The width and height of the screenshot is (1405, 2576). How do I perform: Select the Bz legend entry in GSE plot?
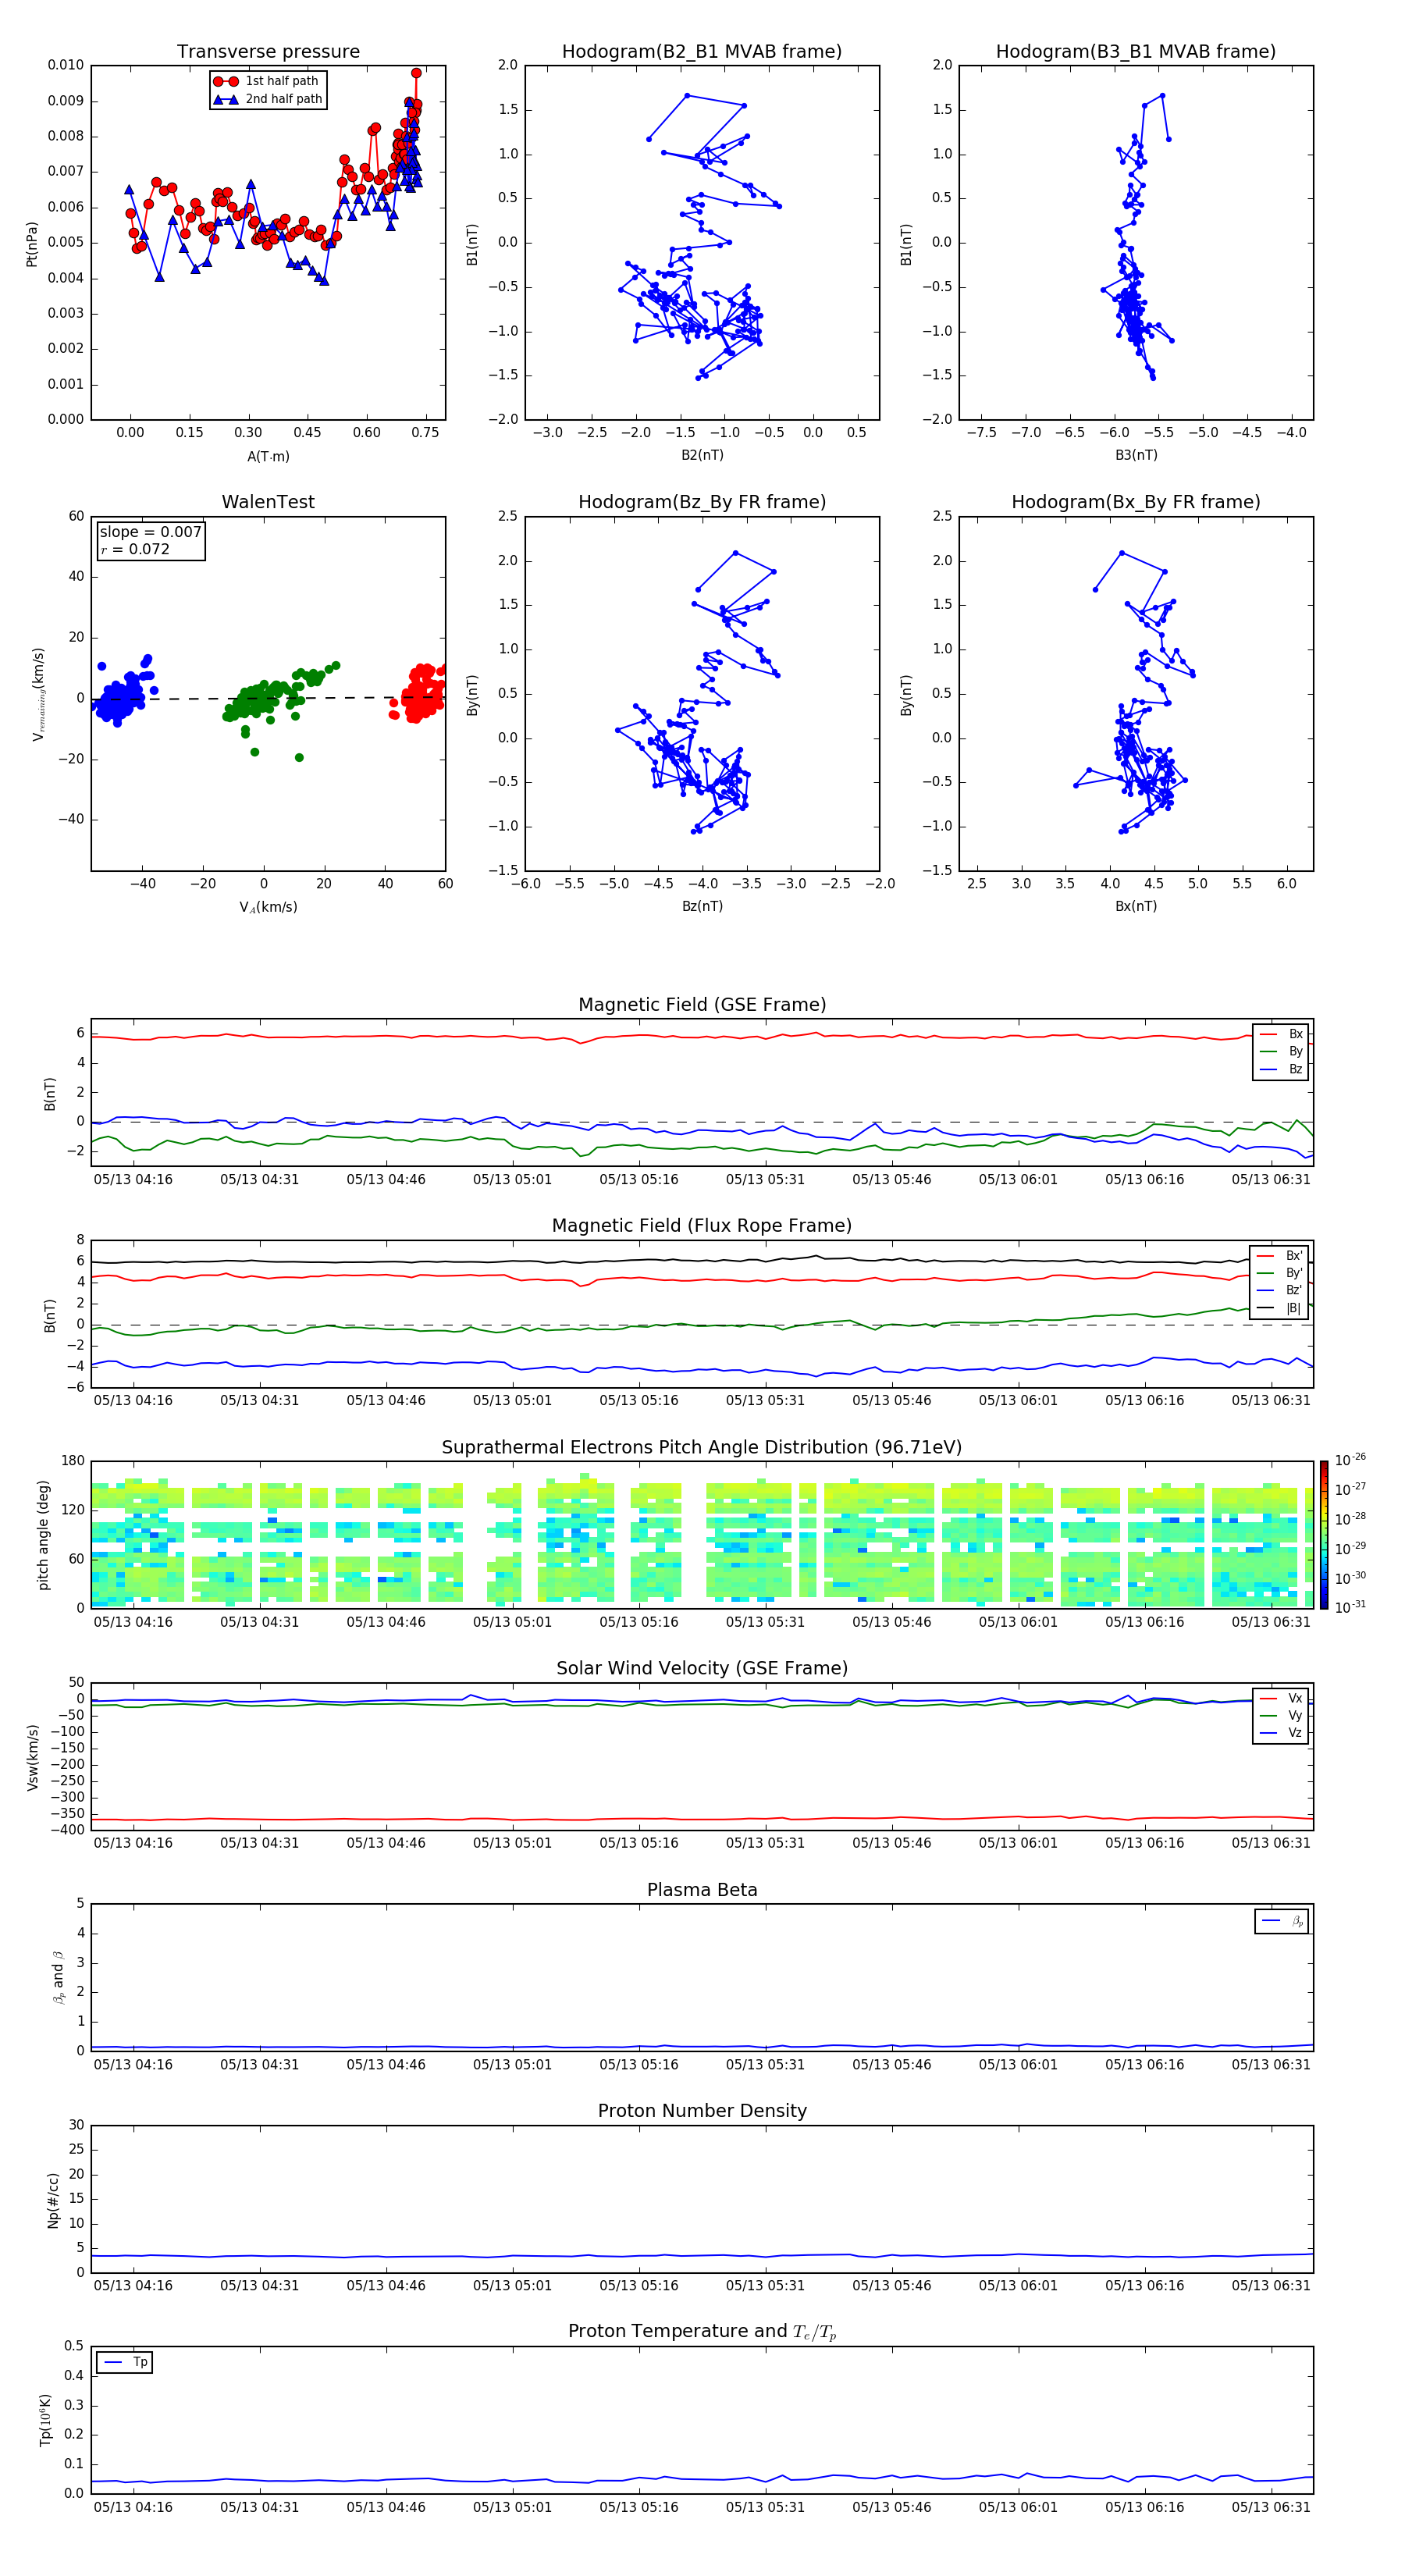tap(1281, 1069)
